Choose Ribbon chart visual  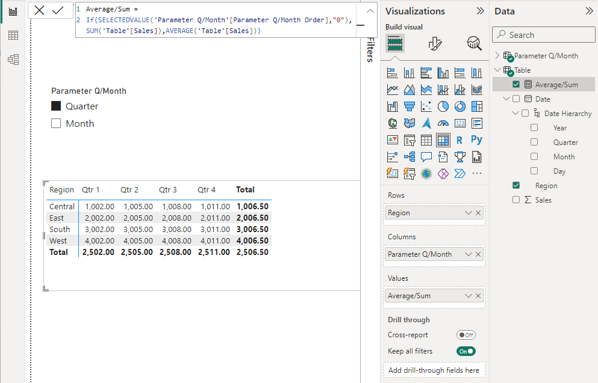coord(477,90)
